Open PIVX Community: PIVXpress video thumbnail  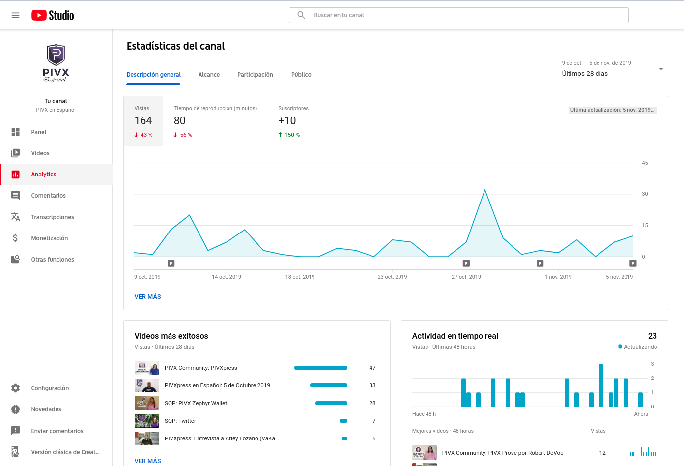[147, 368]
